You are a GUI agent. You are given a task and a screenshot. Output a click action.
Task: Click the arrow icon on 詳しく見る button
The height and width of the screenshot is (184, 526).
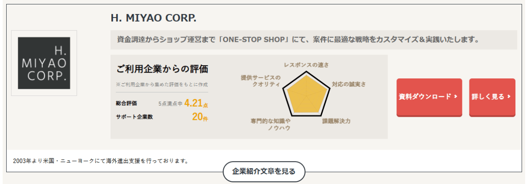[509, 97]
